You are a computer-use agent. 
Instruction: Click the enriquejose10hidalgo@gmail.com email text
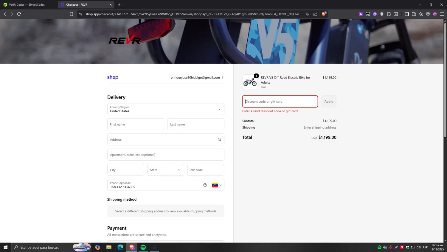195,78
